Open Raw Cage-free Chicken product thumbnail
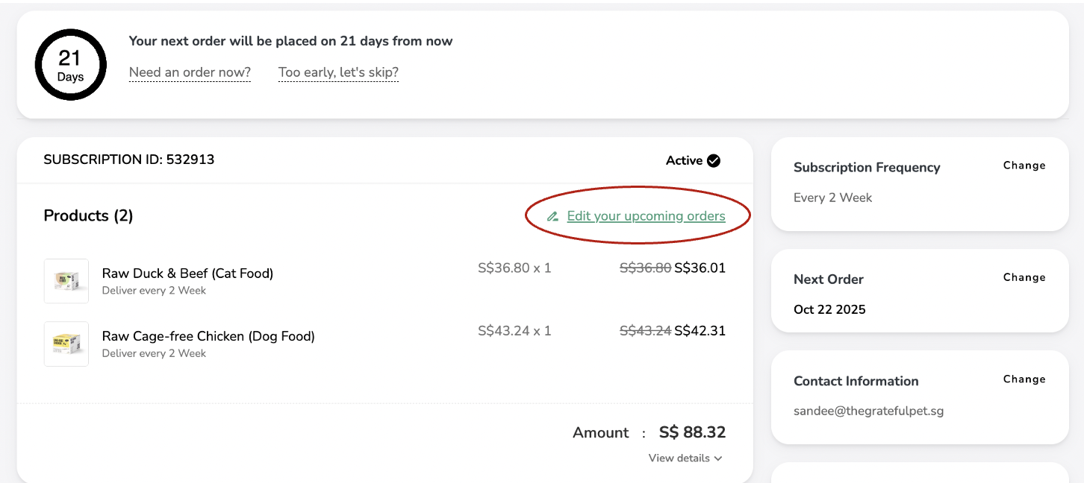This screenshot has width=1084, height=483. click(66, 344)
